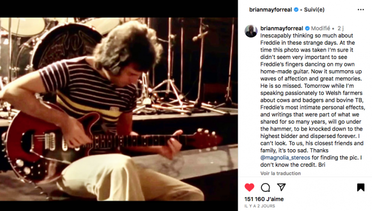Click the blue verified badge in the header

tap(296, 10)
